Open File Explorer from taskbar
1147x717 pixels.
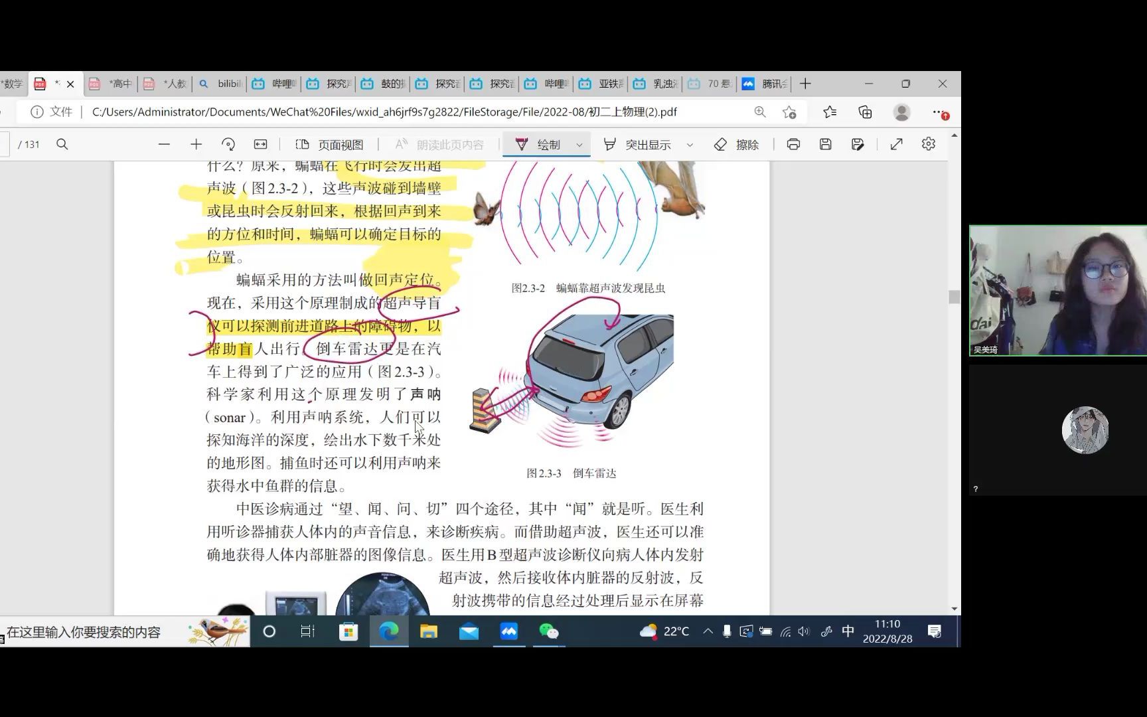click(429, 631)
